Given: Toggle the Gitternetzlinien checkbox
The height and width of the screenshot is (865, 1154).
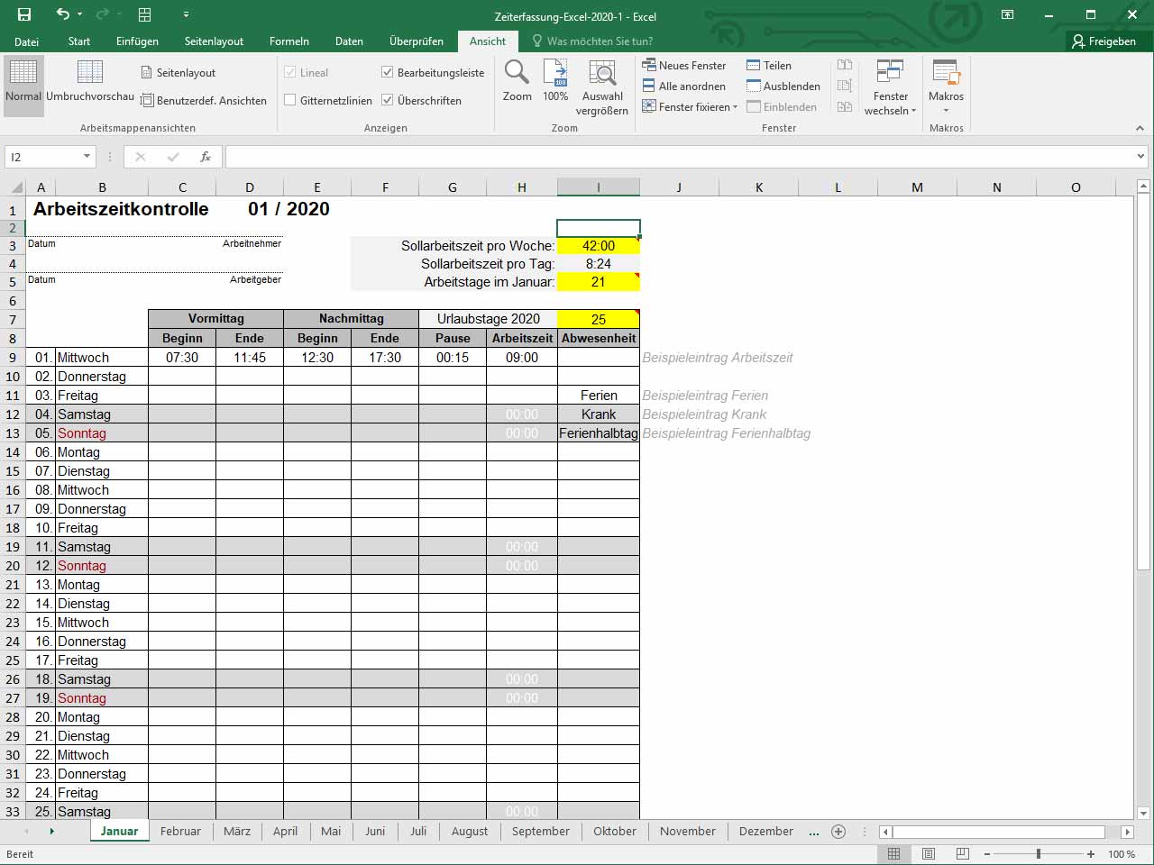Looking at the screenshot, I should pos(290,100).
